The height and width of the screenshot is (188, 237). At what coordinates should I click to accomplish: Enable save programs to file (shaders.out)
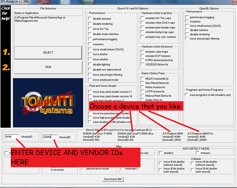187,95
